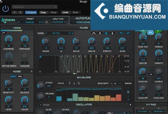168x114 pixels.
Task: Toggle the low-pass shelf filter icon
Action: [x=121, y=33]
